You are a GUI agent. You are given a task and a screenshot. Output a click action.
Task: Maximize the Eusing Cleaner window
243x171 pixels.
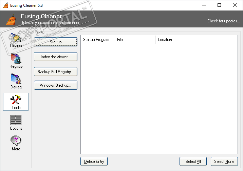[219, 5]
